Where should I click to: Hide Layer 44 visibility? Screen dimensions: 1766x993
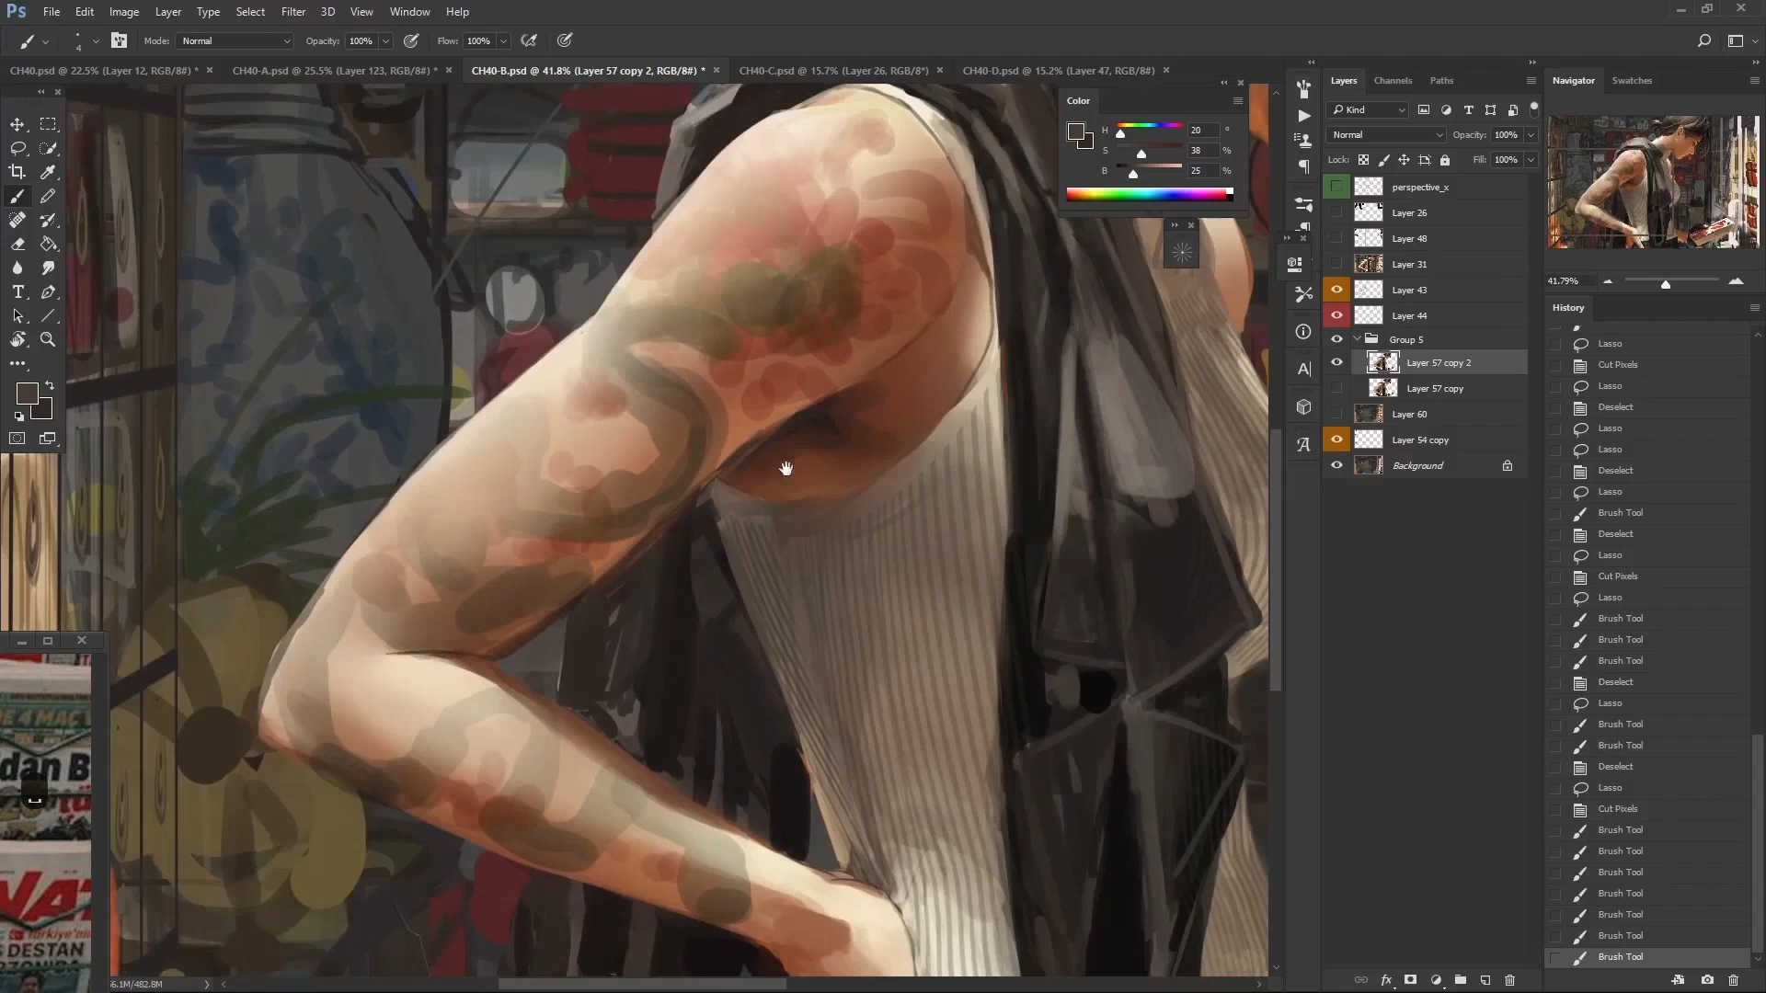click(x=1336, y=315)
